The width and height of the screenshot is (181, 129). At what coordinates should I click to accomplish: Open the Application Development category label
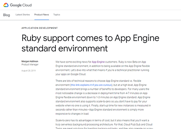[x=40, y=28]
